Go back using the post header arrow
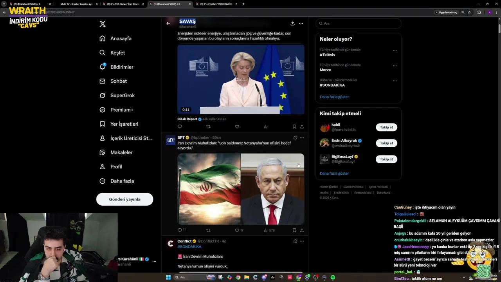This screenshot has width=501, height=282. coord(168,23)
